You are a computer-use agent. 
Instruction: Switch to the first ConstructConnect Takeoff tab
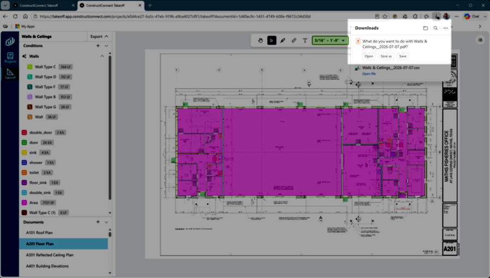43,5
